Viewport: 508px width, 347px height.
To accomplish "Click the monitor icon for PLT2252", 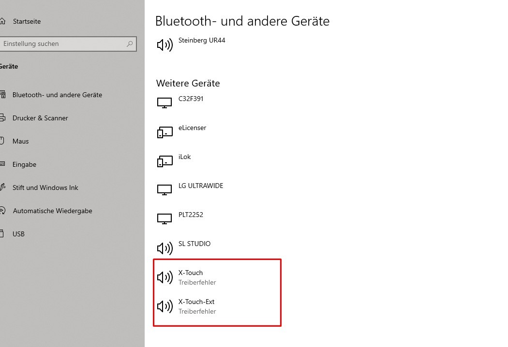I will coord(164,219).
